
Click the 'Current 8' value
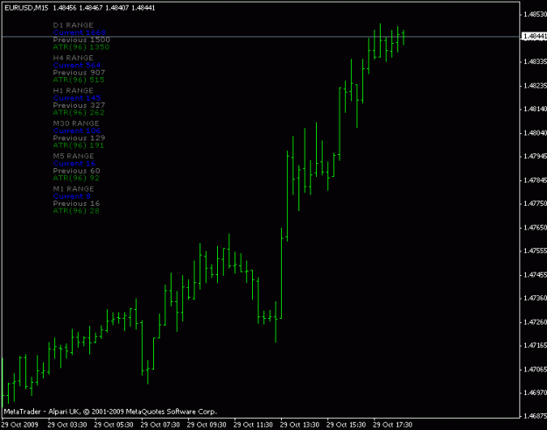pyautogui.click(x=72, y=196)
